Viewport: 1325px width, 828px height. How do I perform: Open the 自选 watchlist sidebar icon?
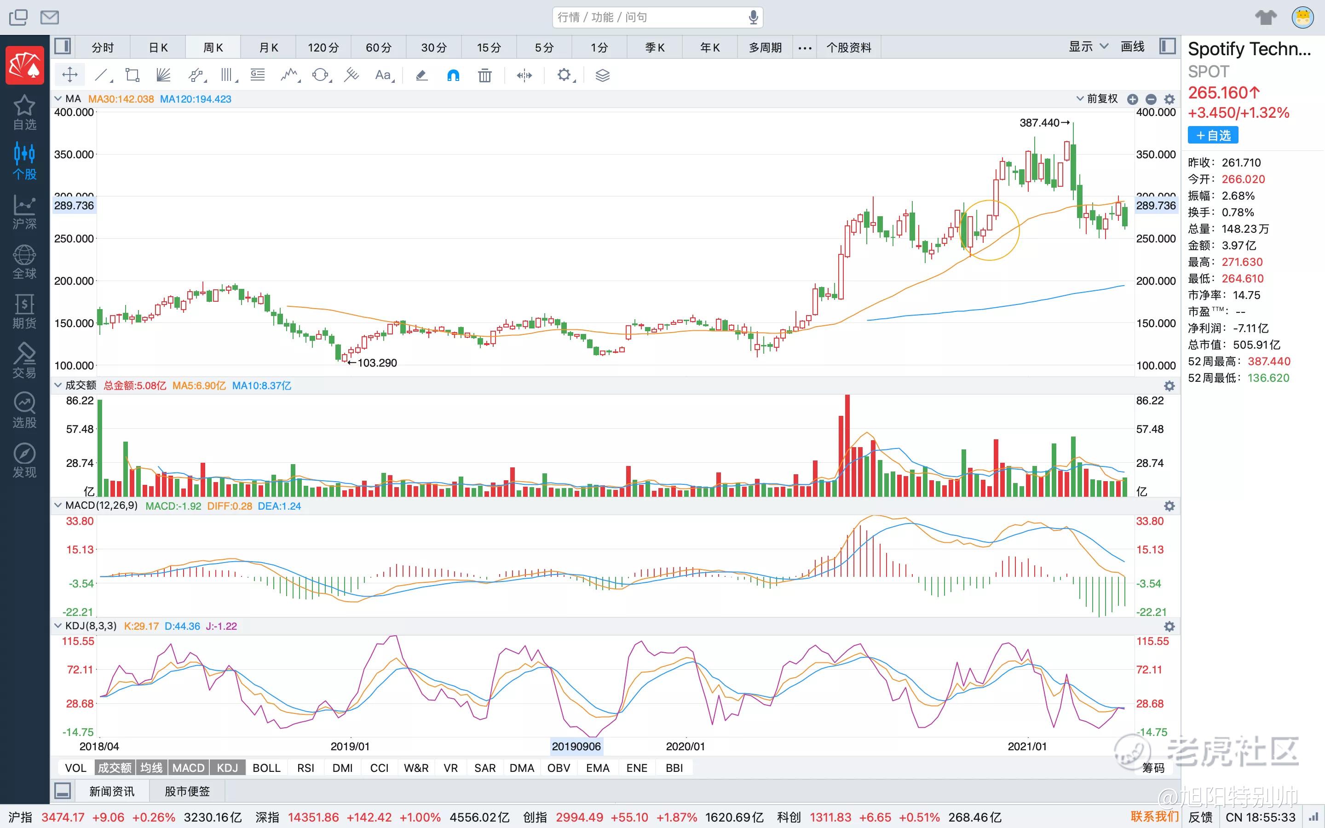[x=25, y=112]
